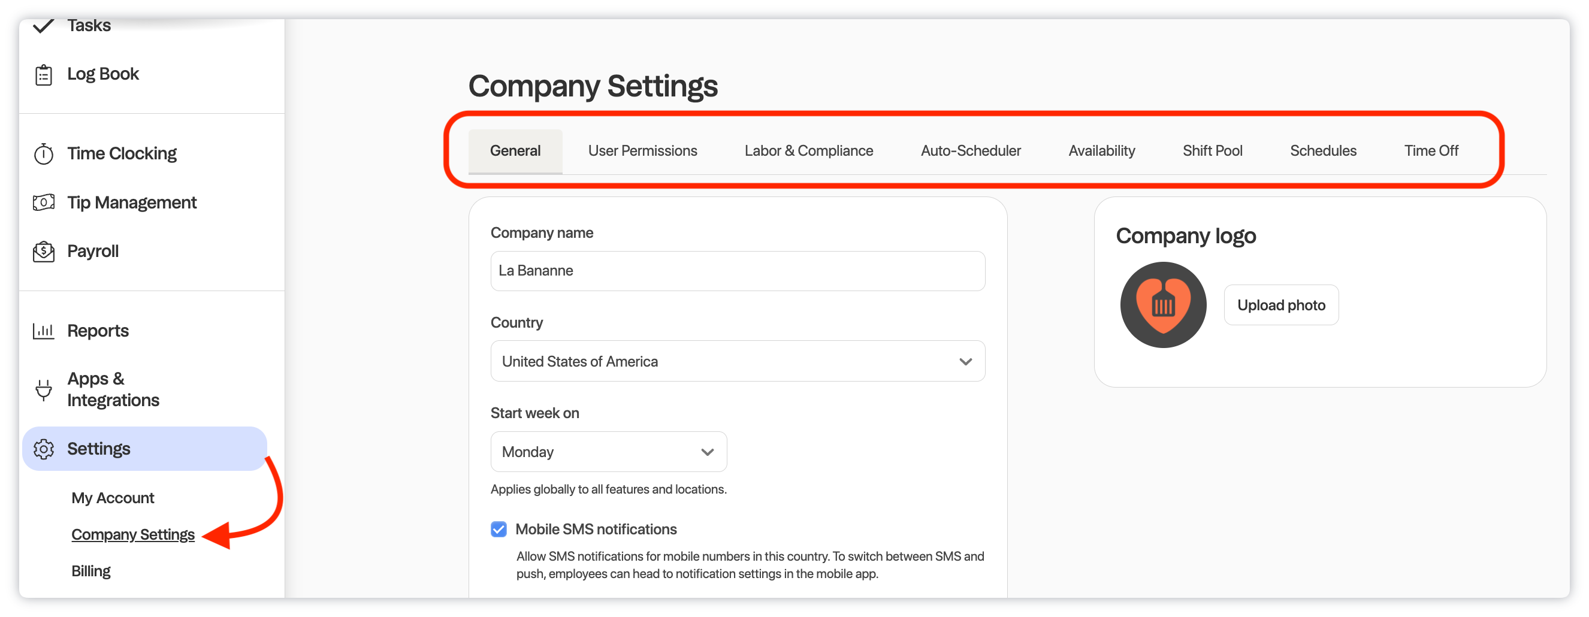
Task: Open the Labor & Compliance tab
Action: point(808,151)
